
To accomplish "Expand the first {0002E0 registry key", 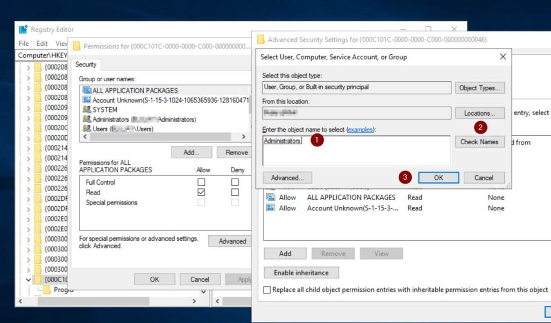I will point(29,219).
